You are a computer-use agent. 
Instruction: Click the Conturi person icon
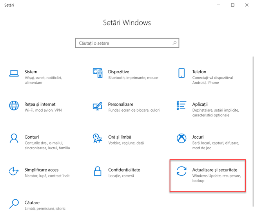[14, 138]
